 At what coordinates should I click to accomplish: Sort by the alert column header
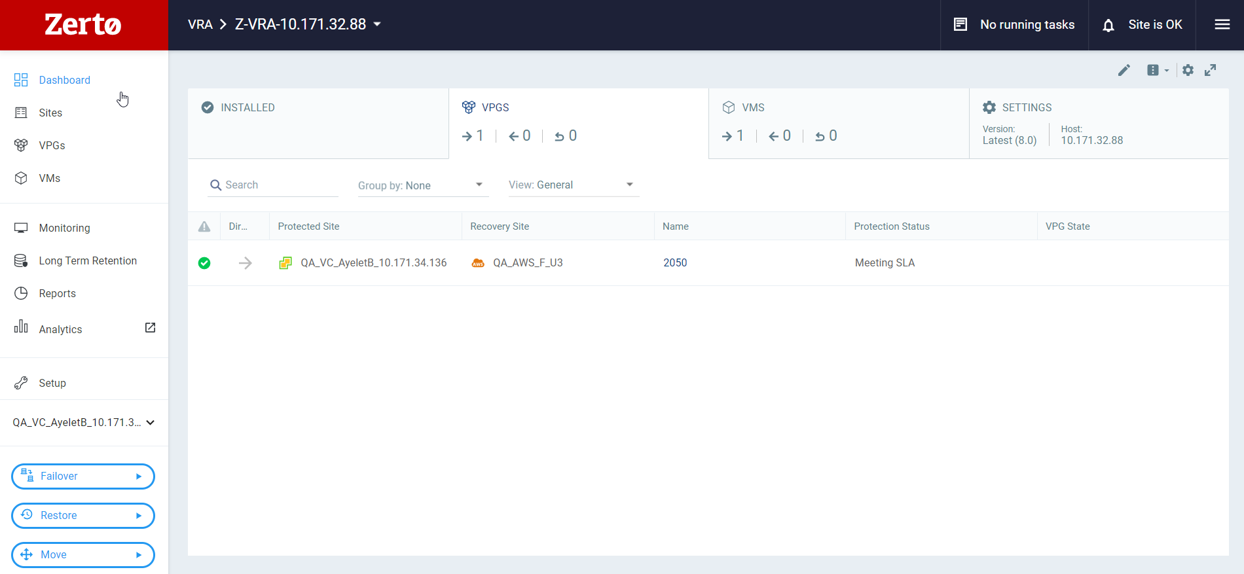pyautogui.click(x=204, y=226)
